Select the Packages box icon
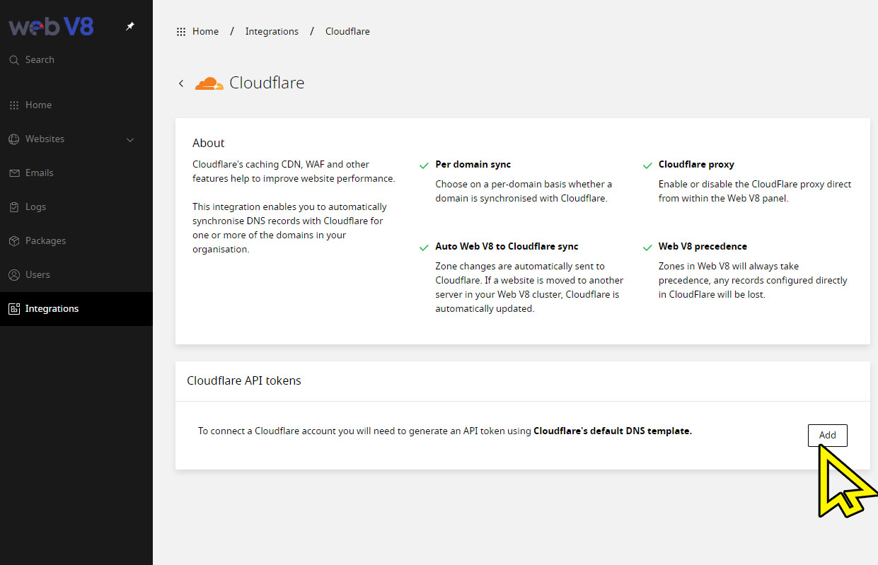The width and height of the screenshot is (878, 565). click(x=13, y=241)
